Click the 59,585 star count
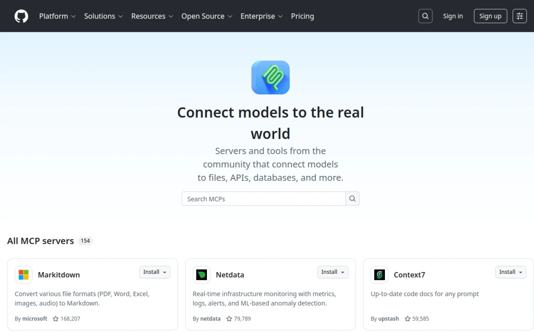 (x=421, y=319)
